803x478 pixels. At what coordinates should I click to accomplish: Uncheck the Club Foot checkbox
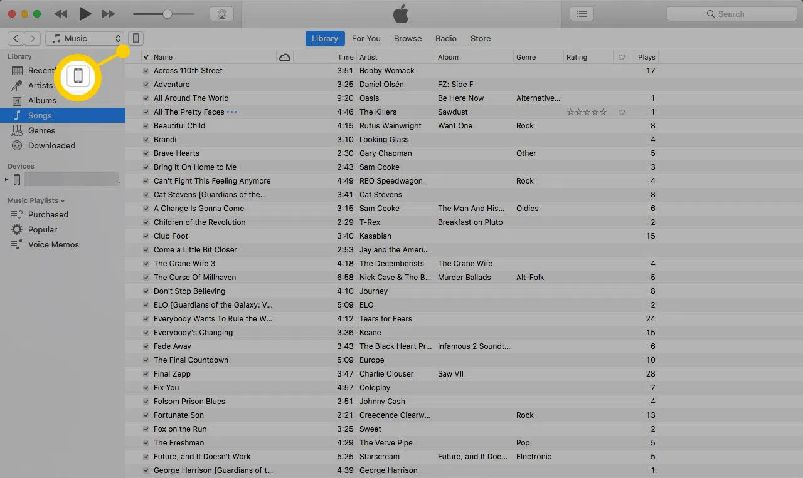pos(146,236)
